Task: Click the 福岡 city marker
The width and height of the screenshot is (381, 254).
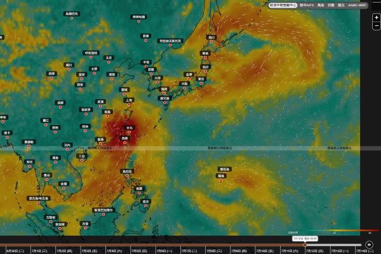Action: pyautogui.click(x=164, y=89)
